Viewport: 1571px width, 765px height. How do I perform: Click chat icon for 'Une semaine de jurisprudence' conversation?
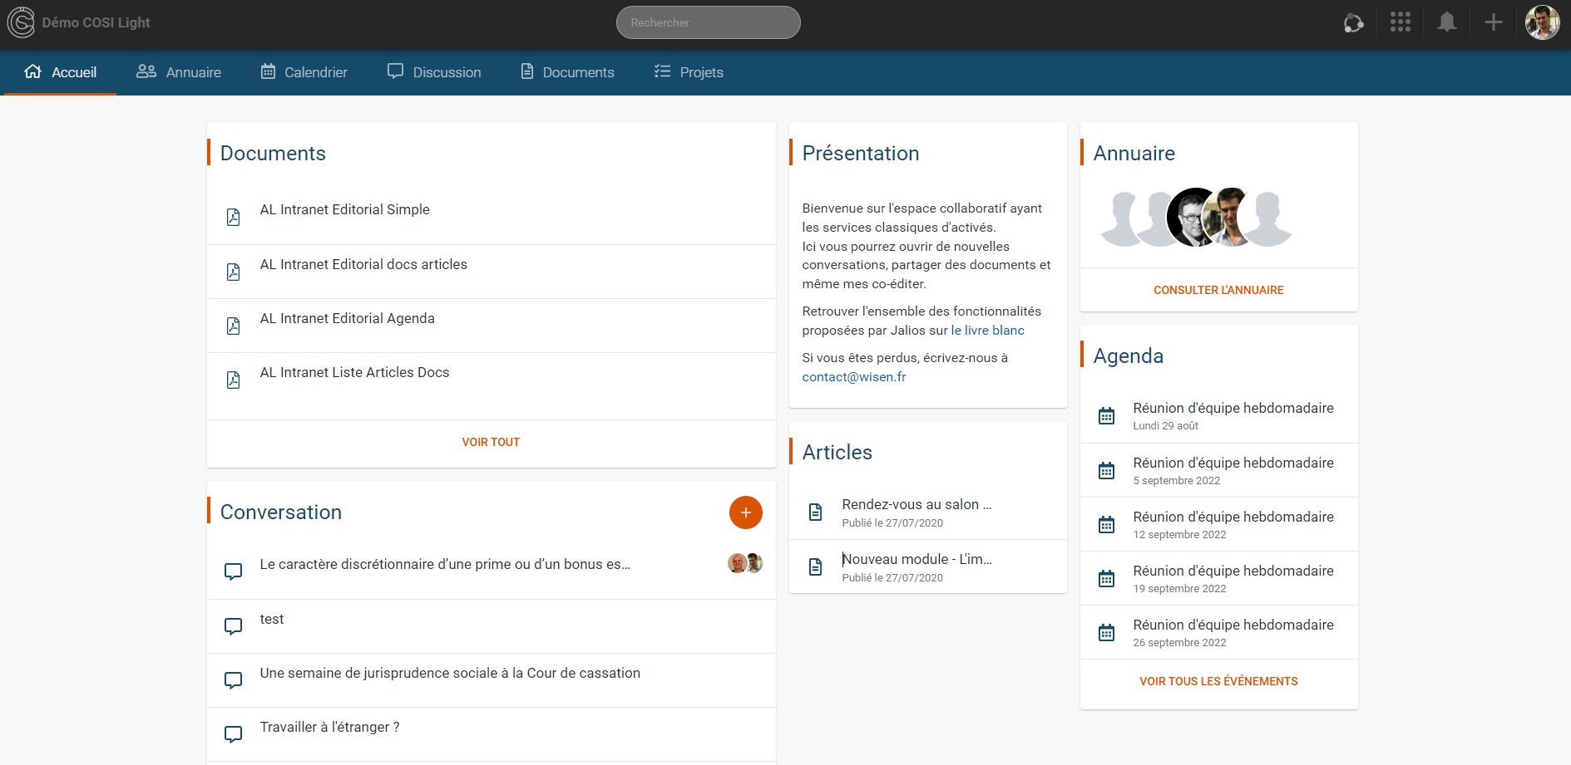click(x=234, y=680)
